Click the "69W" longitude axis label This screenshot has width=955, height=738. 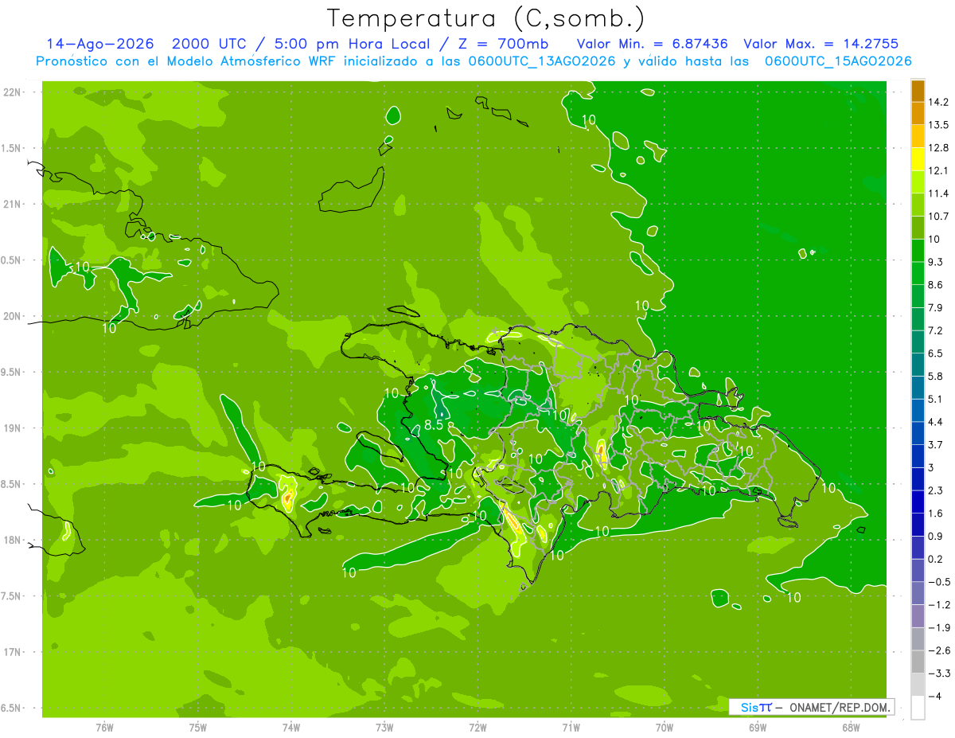click(x=758, y=728)
